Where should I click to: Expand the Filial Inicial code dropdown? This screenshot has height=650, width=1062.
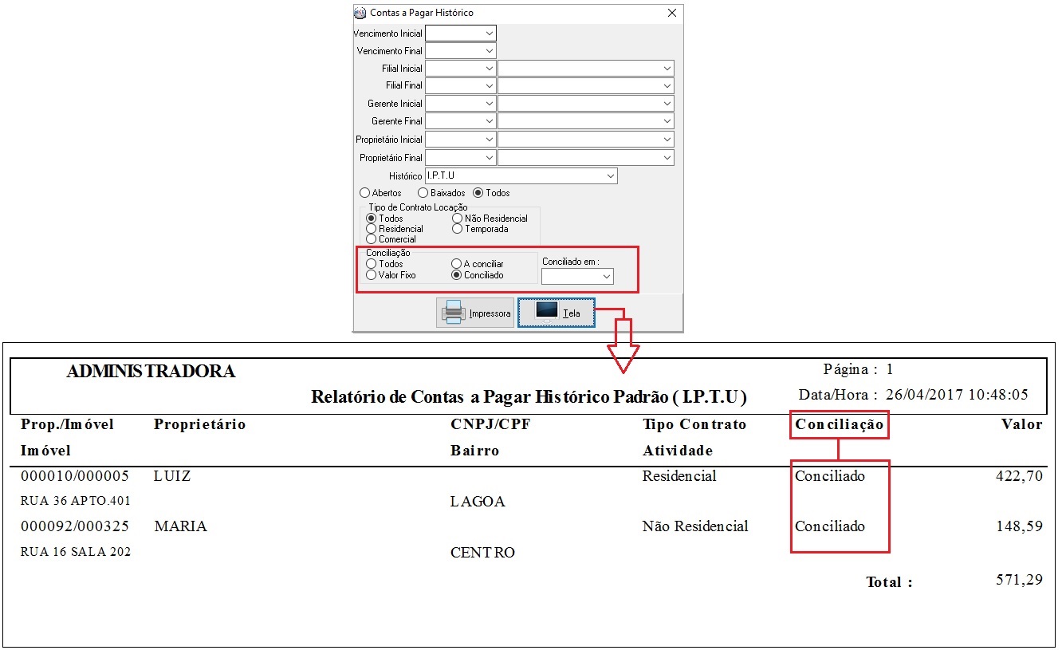(x=489, y=69)
